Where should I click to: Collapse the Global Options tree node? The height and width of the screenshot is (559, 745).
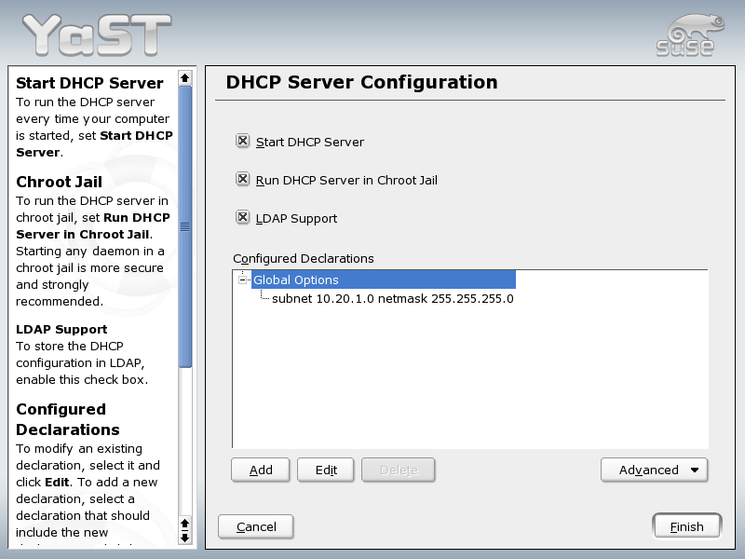tap(243, 279)
